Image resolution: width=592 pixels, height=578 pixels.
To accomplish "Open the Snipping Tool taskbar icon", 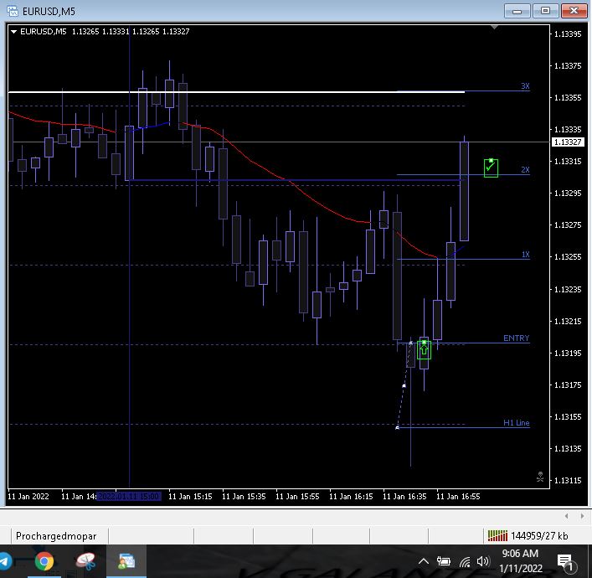I will coord(85,561).
